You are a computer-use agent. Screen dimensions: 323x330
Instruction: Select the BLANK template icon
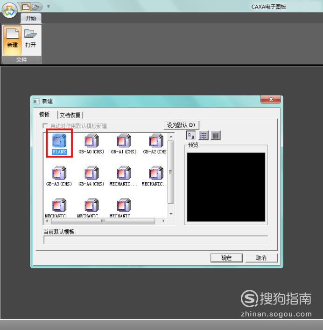click(59, 144)
